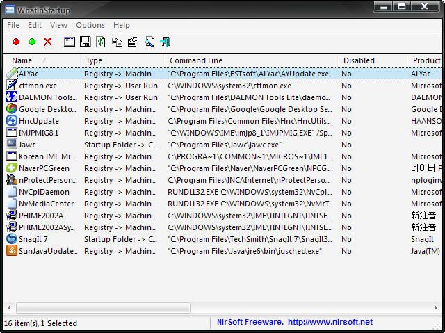
Task: Select the ctfmon.exe name cell
Action: 38,86
